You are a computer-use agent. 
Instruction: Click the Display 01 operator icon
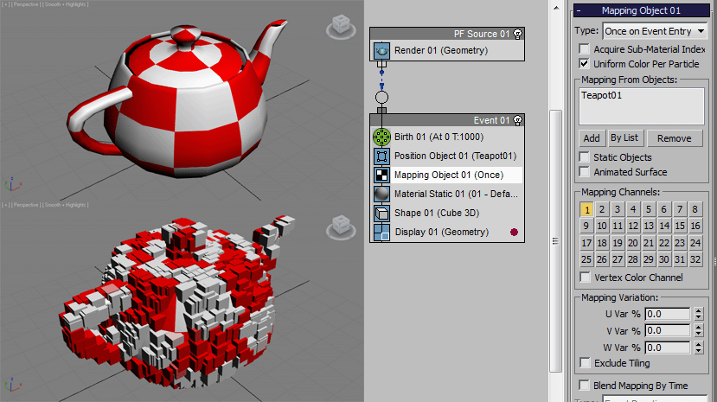[x=381, y=232]
